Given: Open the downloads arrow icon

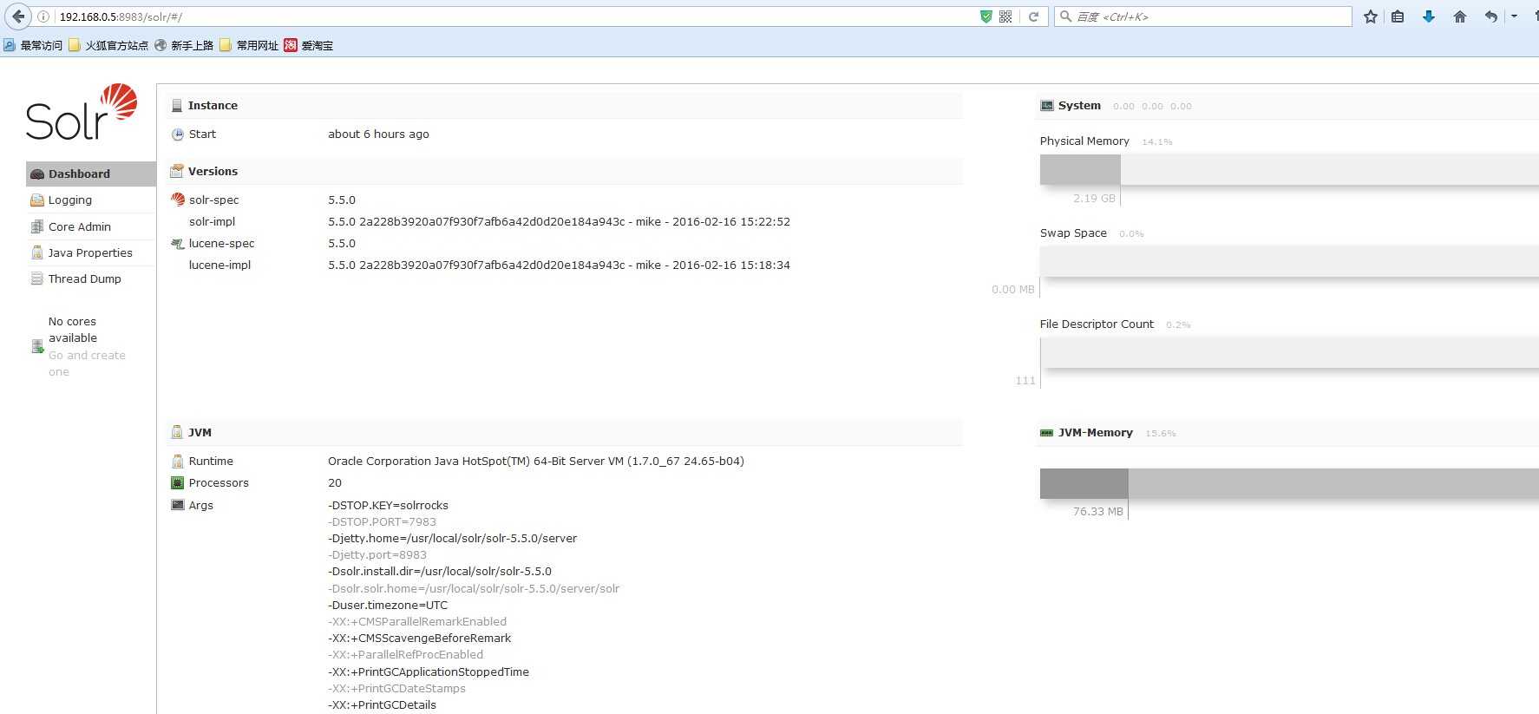Looking at the screenshot, I should (1429, 16).
